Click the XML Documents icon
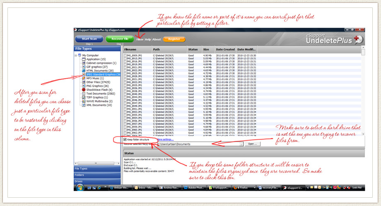This screenshot has width=381, height=206. coord(84,105)
